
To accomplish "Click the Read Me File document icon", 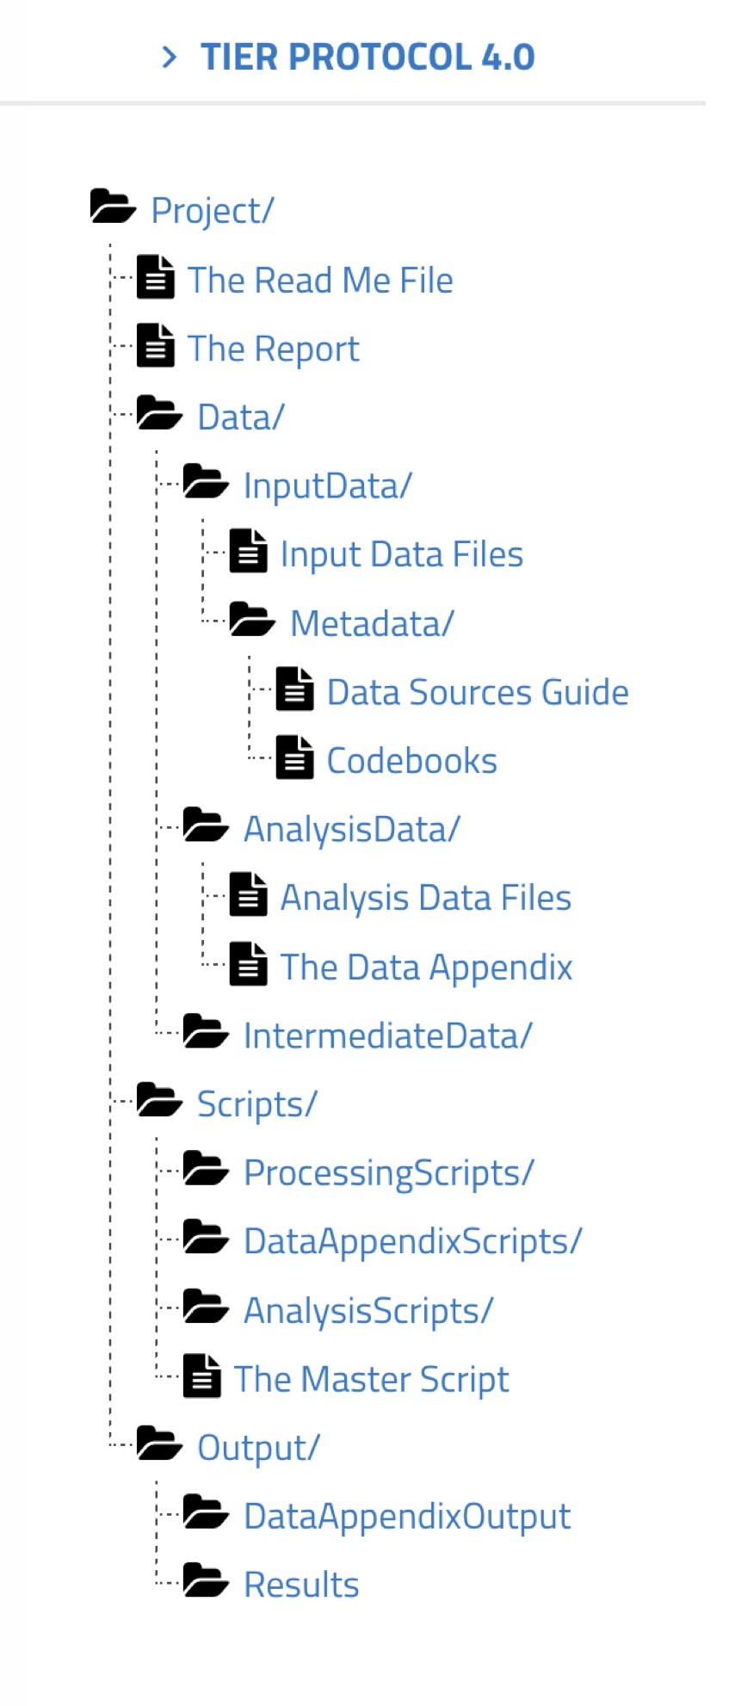I will 156,277.
